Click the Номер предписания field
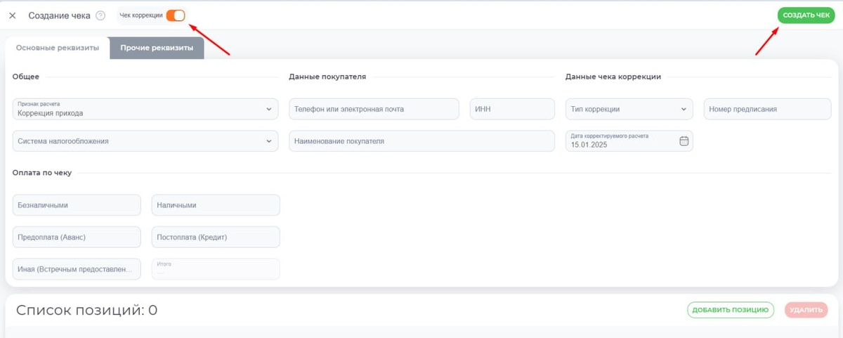This screenshot has width=843, height=338. [x=767, y=109]
